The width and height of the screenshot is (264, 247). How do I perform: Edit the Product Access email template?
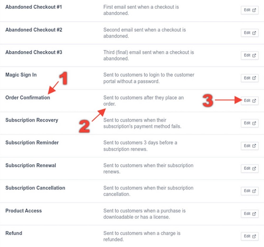click(249, 214)
